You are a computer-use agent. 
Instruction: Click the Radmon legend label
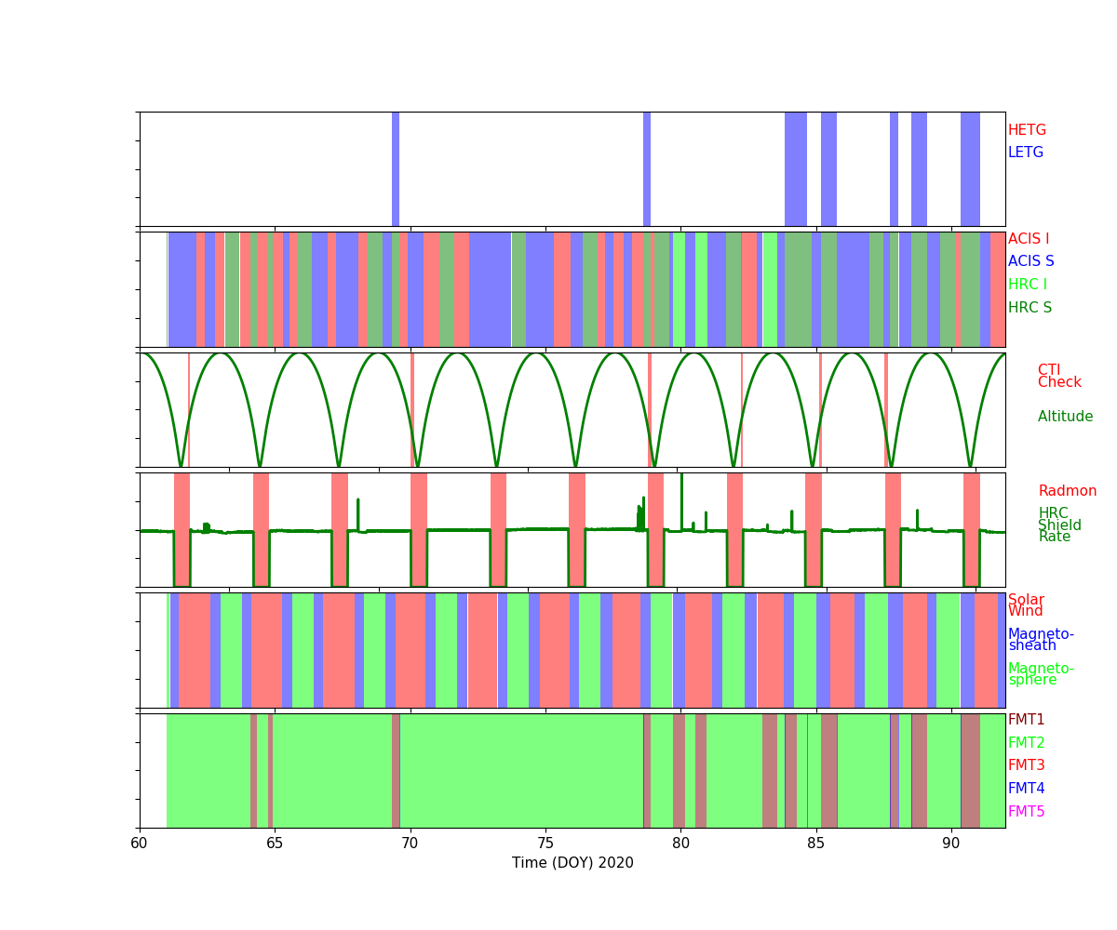1067,491
